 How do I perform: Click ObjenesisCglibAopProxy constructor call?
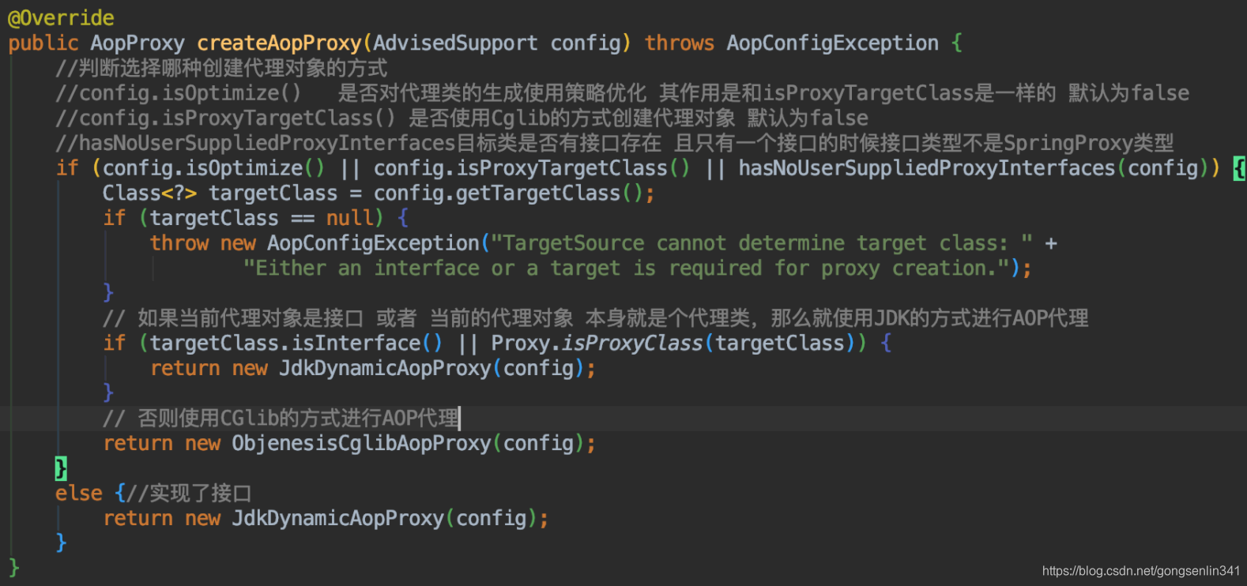(x=361, y=443)
